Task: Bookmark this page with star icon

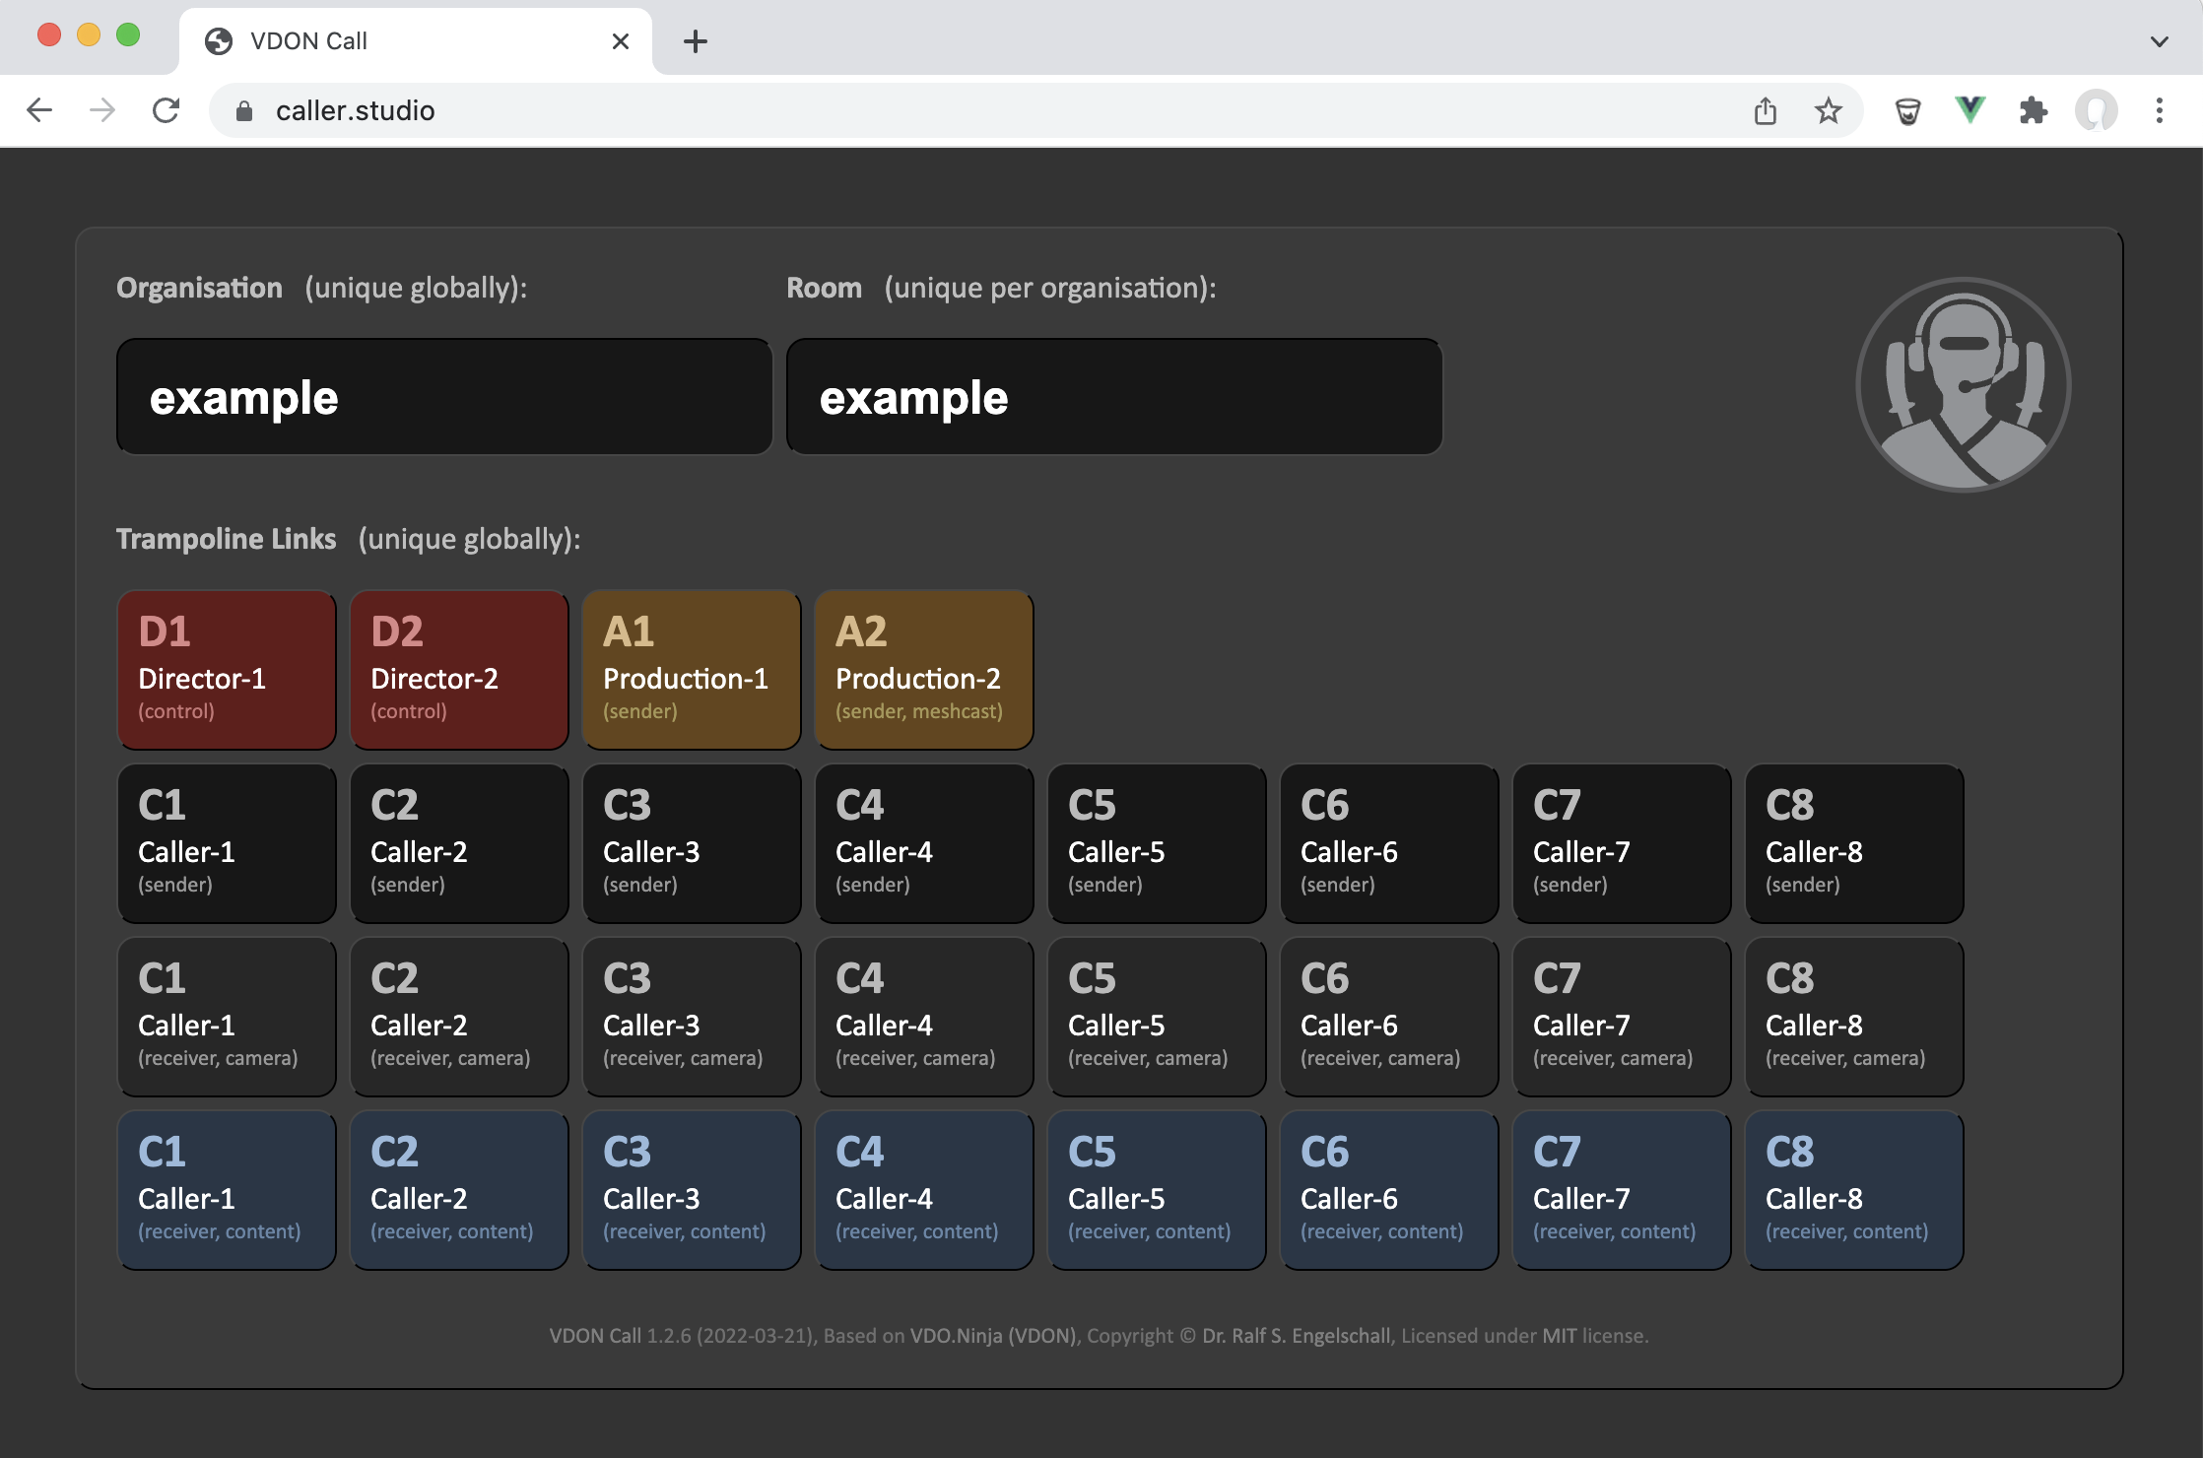Action: pyautogui.click(x=1828, y=110)
